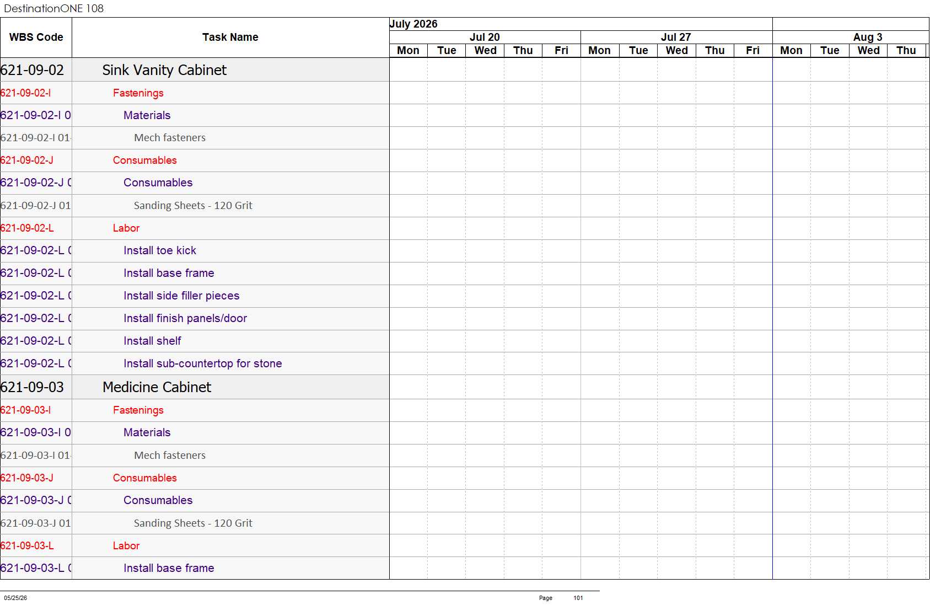
Task: Click the Aug 3 week header
Action: pos(867,37)
